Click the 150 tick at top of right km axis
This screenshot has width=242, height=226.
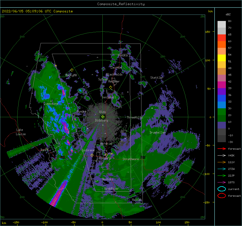(x=208, y=32)
